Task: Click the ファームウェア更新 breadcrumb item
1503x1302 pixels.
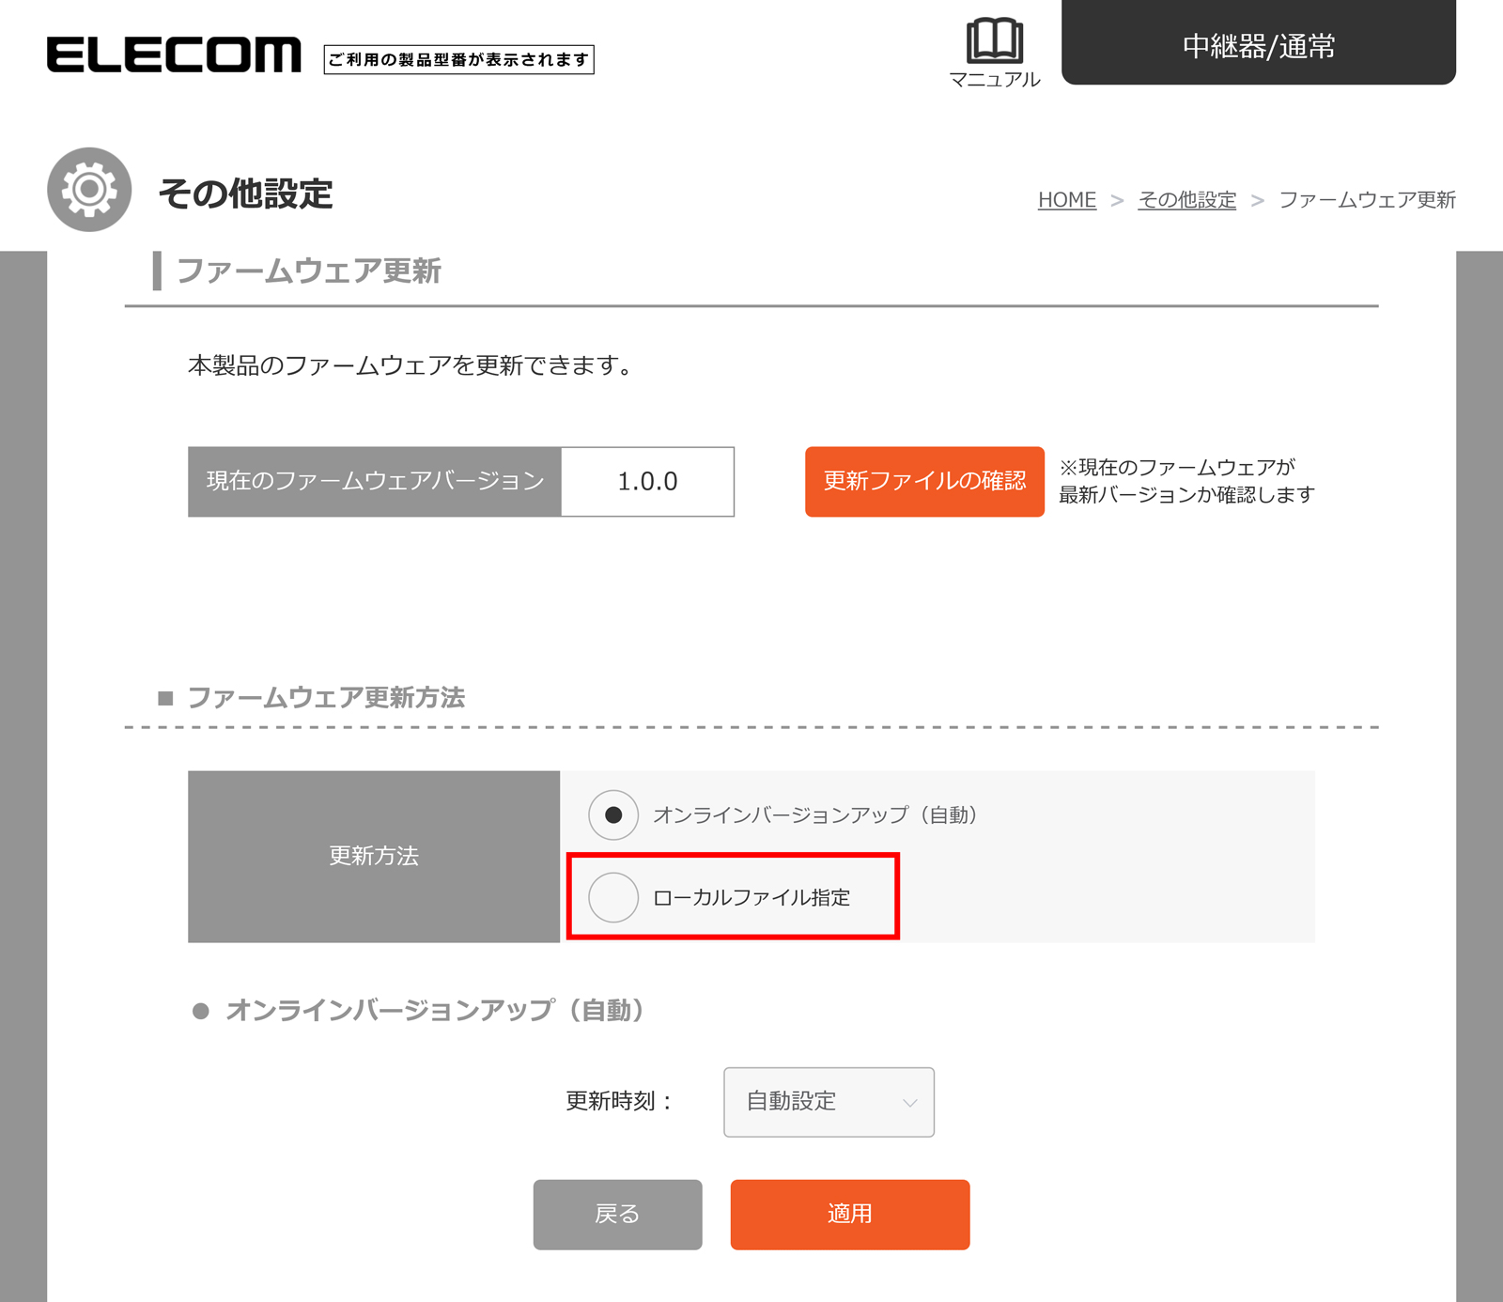Action: tap(1367, 200)
